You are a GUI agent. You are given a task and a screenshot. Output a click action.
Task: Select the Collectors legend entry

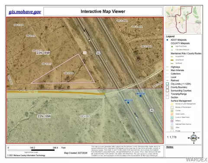click(x=175, y=74)
